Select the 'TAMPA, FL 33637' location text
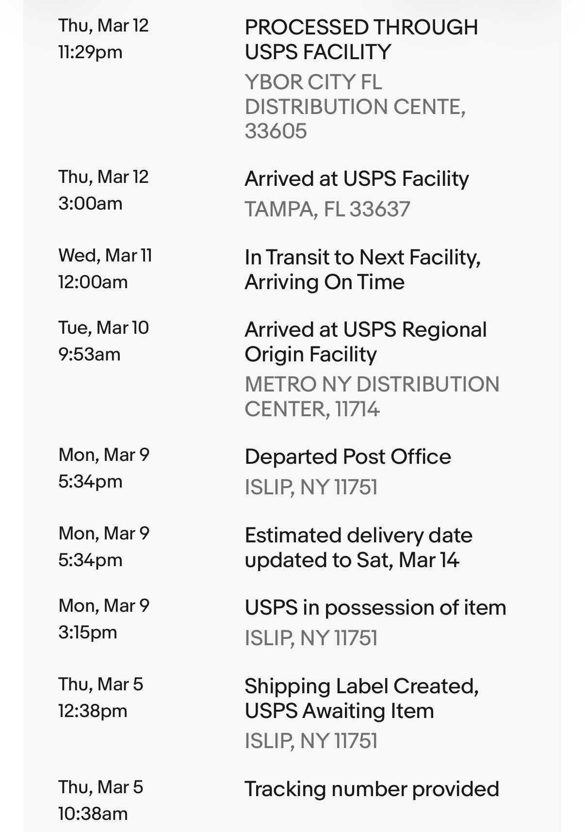Viewport: 585px width, 832px height. coord(327,209)
